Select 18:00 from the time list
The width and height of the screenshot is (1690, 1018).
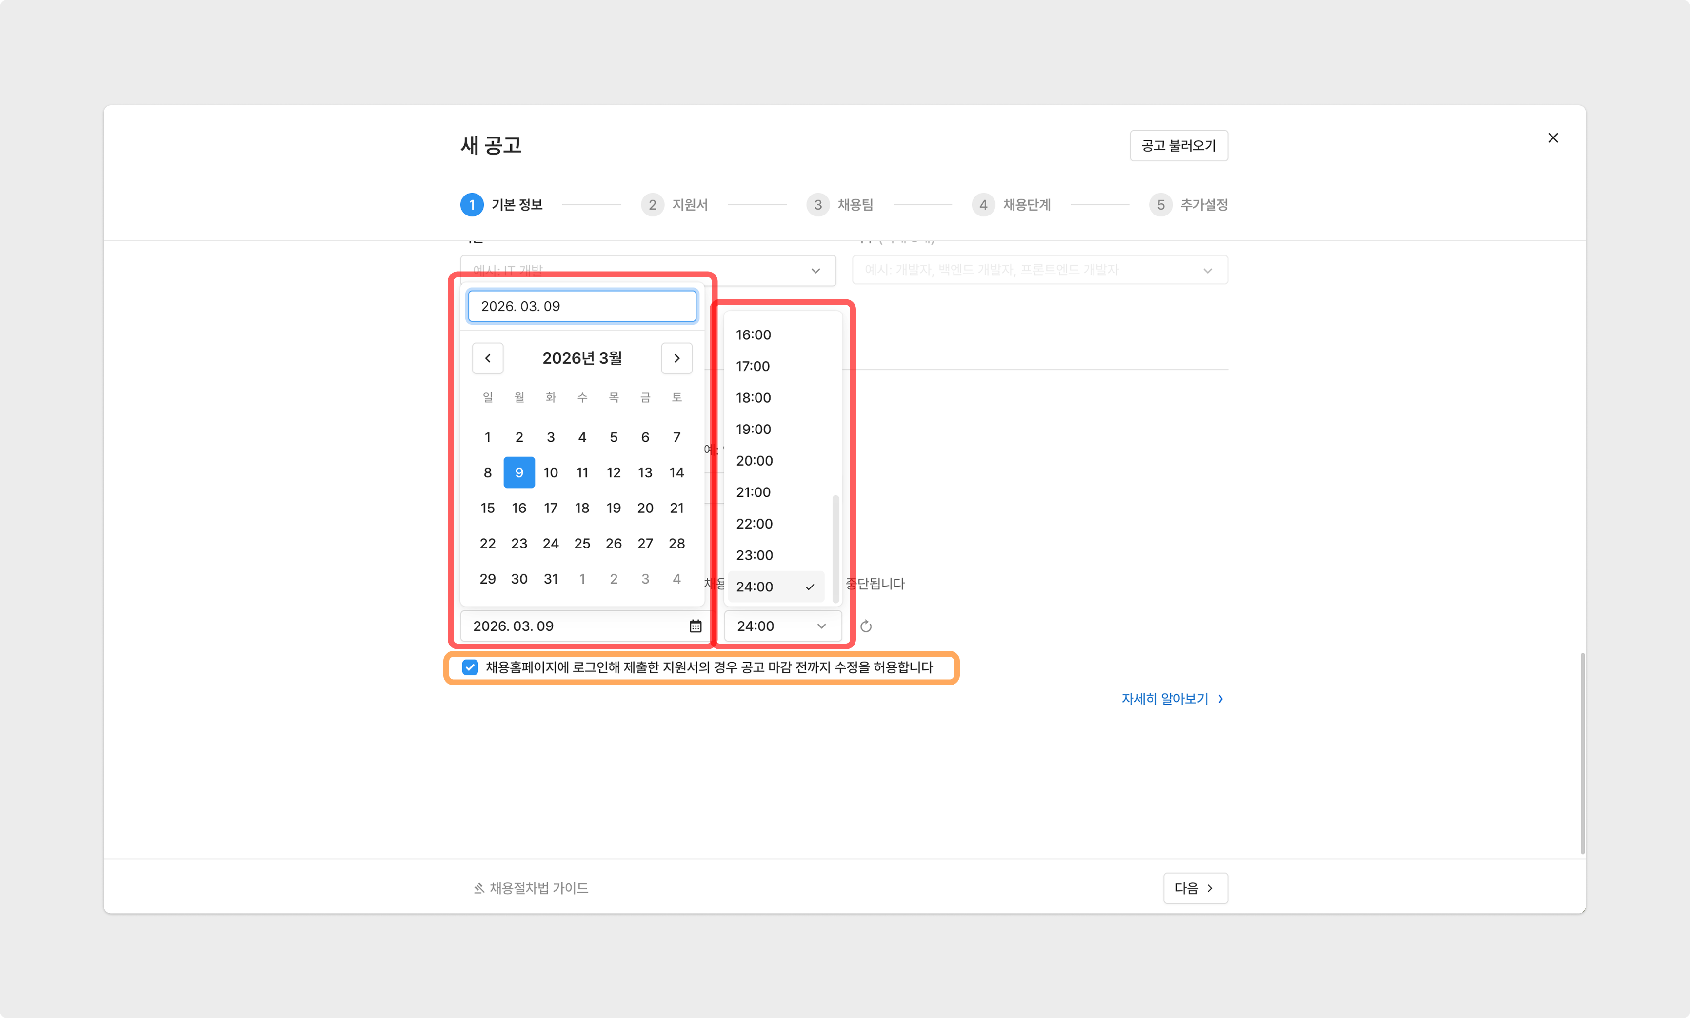click(x=754, y=398)
